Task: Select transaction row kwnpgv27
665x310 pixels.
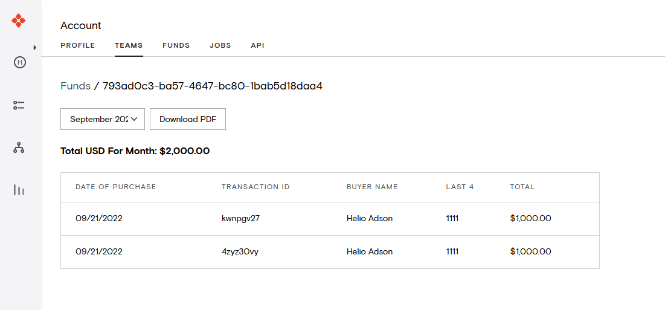Action: tap(330, 219)
